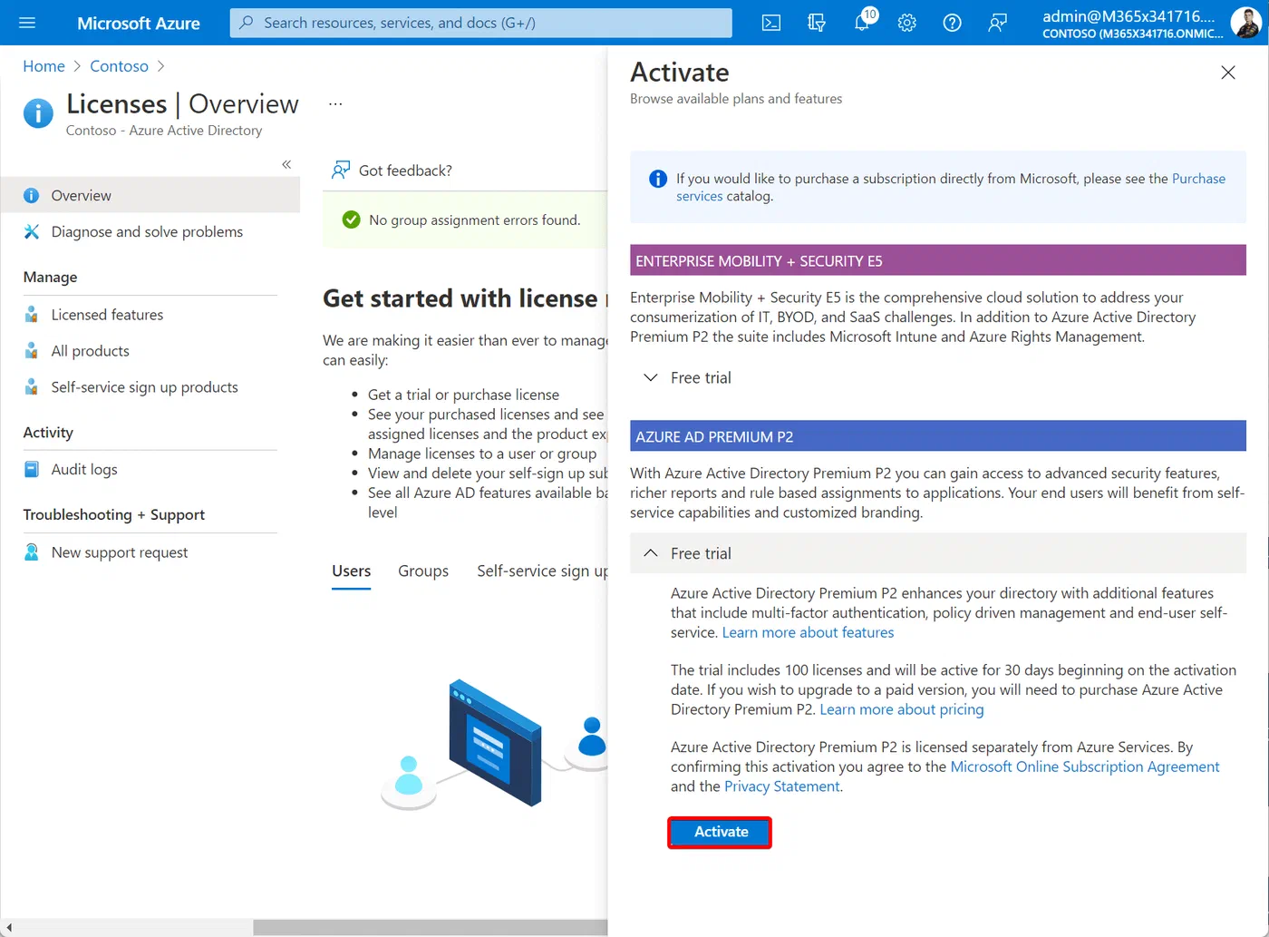
Task: Expand Free trial under Enterprise Mobility + Security E5
Action: click(938, 377)
